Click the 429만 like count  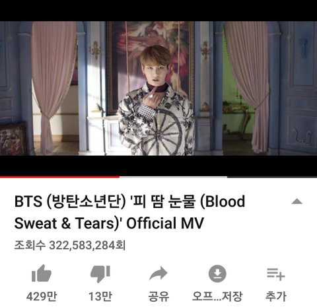coord(42,296)
